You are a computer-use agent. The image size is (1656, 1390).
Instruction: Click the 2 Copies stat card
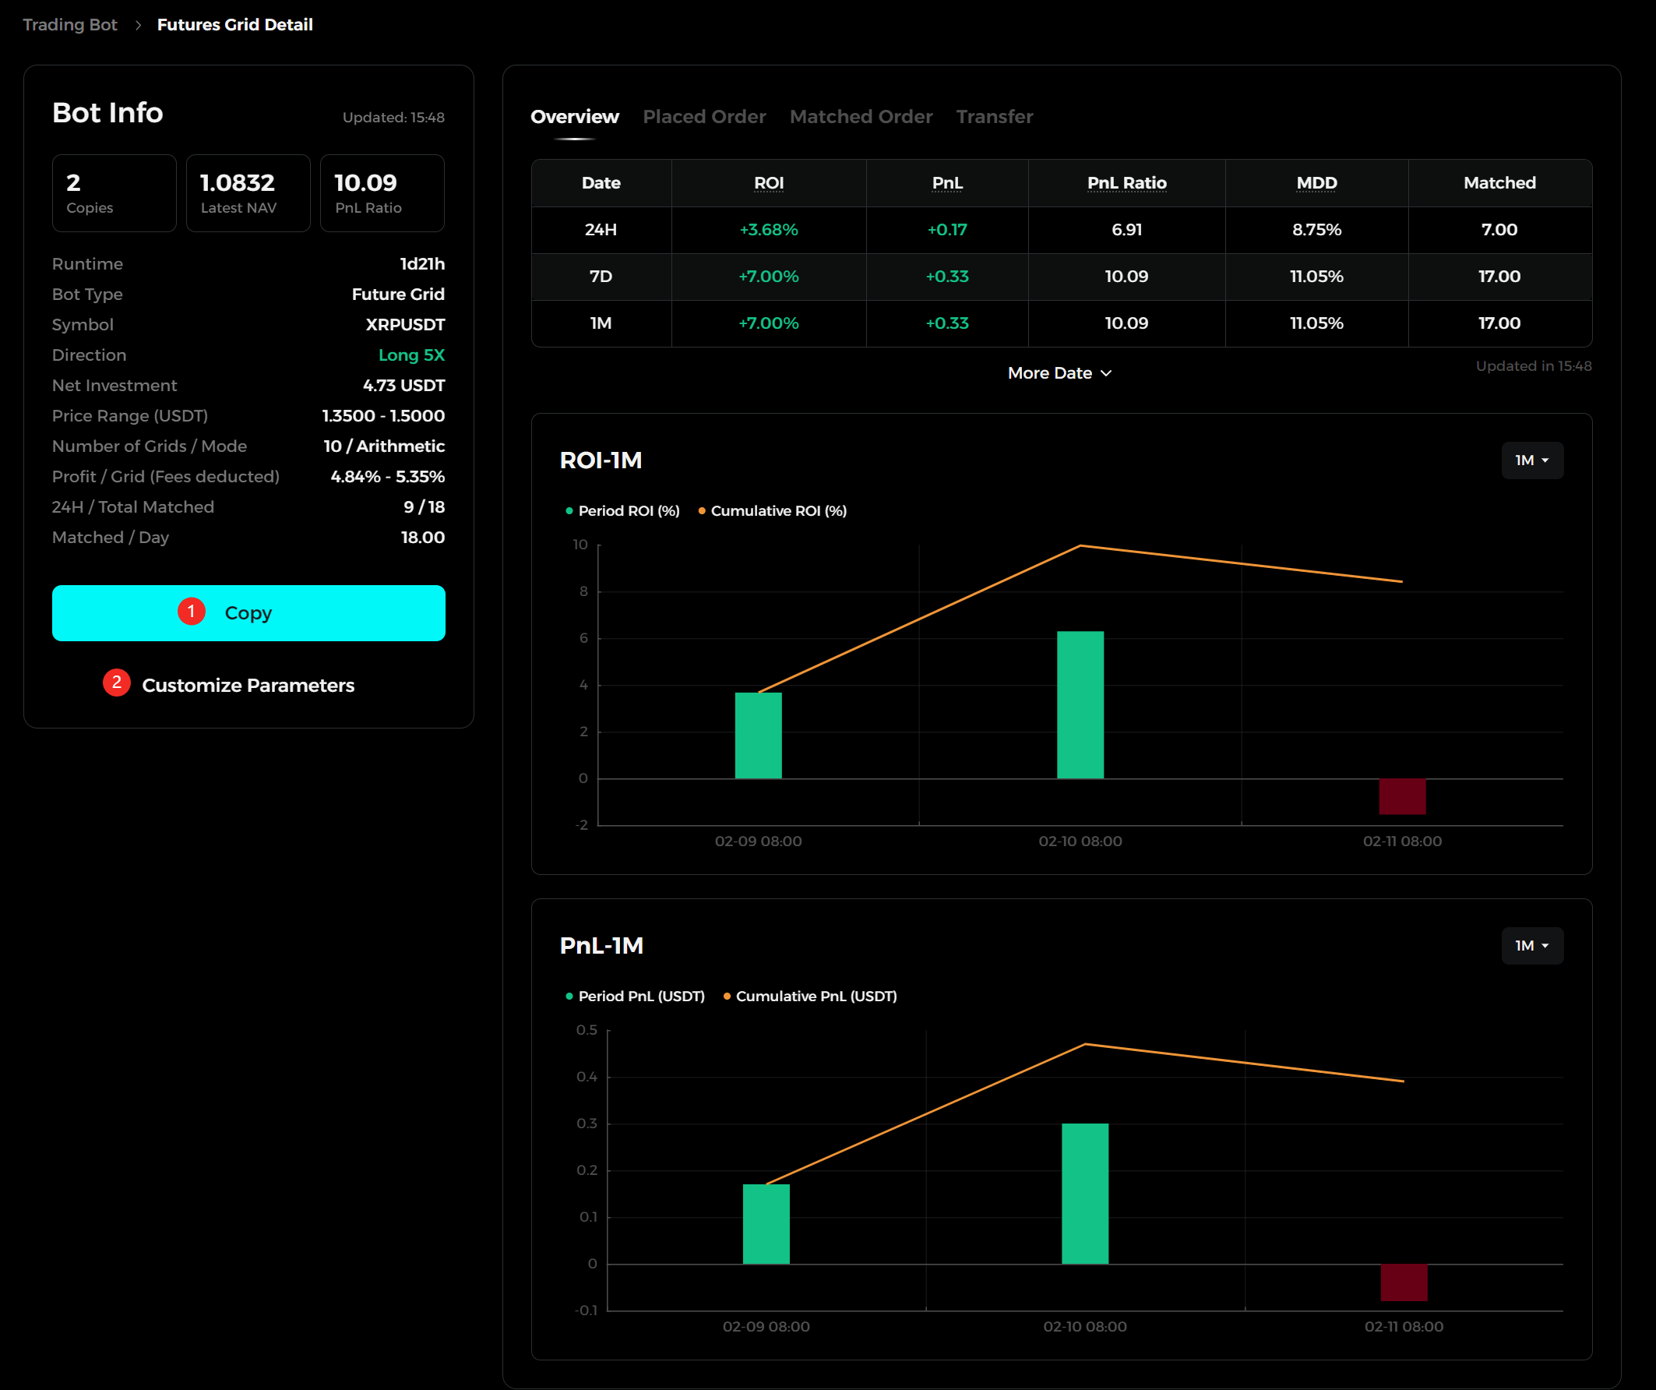coord(115,193)
